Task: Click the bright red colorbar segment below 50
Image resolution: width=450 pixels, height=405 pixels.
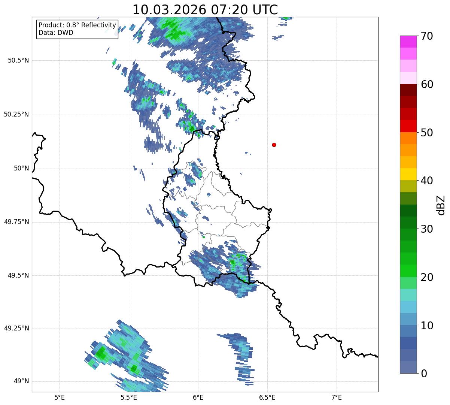Action: tap(408, 126)
